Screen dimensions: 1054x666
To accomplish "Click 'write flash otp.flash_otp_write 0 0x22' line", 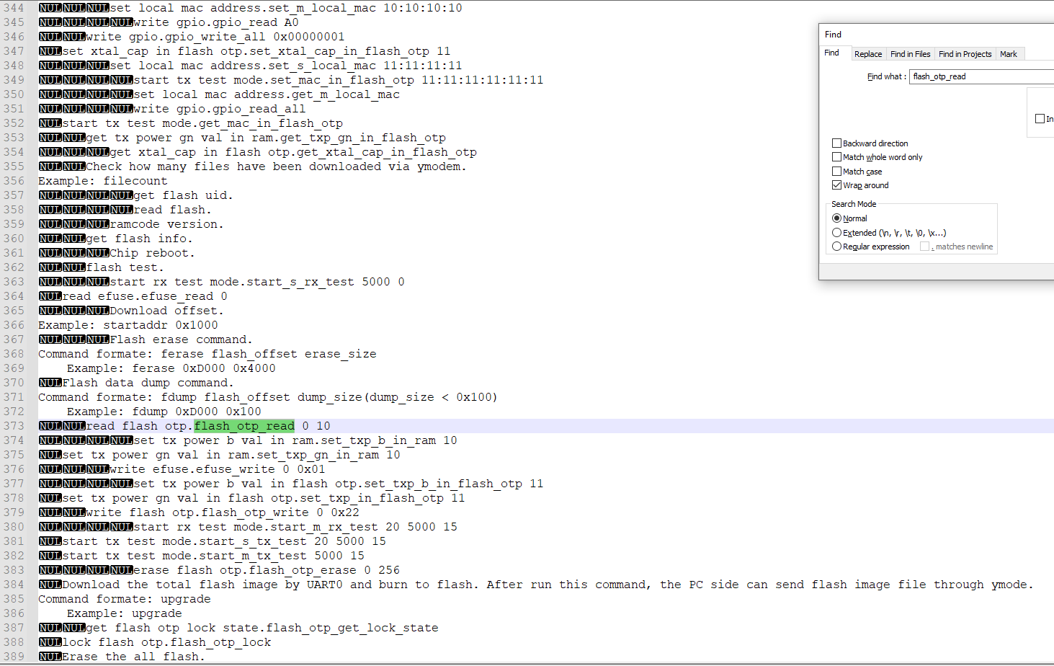I will (223, 512).
